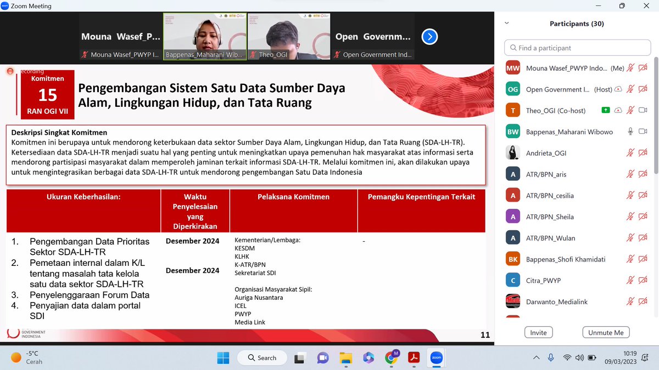This screenshot has width=659, height=370.
Task: Click the blue arrow to show more video tiles
Action: pyautogui.click(x=429, y=37)
